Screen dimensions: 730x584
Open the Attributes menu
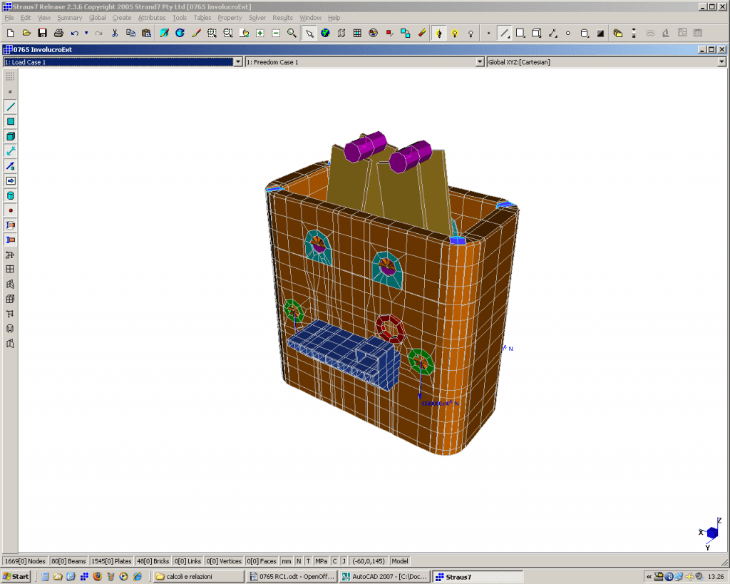tap(151, 18)
